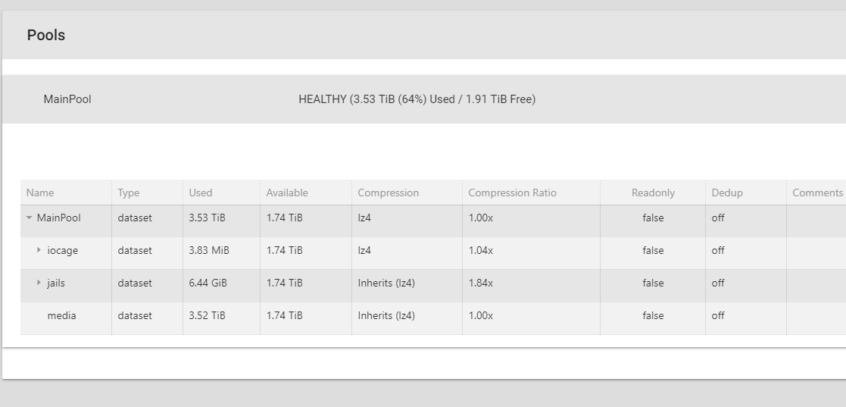
Task: Sort by the Used column header
Action: tap(201, 193)
